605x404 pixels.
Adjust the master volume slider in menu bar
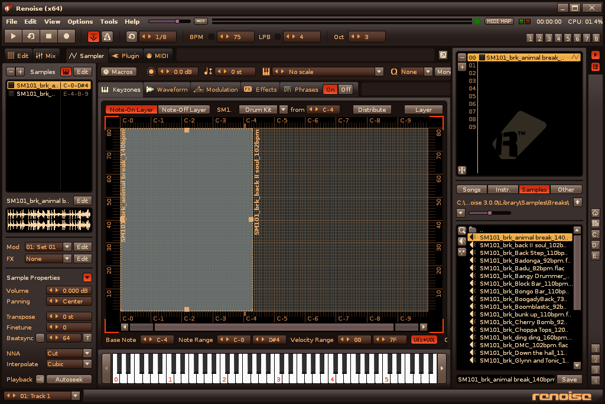point(169,21)
